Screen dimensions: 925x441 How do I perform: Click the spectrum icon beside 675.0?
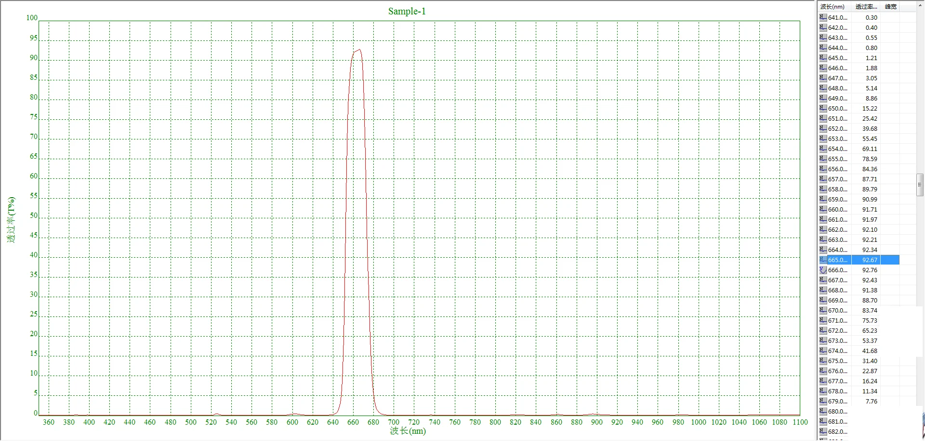tap(823, 361)
